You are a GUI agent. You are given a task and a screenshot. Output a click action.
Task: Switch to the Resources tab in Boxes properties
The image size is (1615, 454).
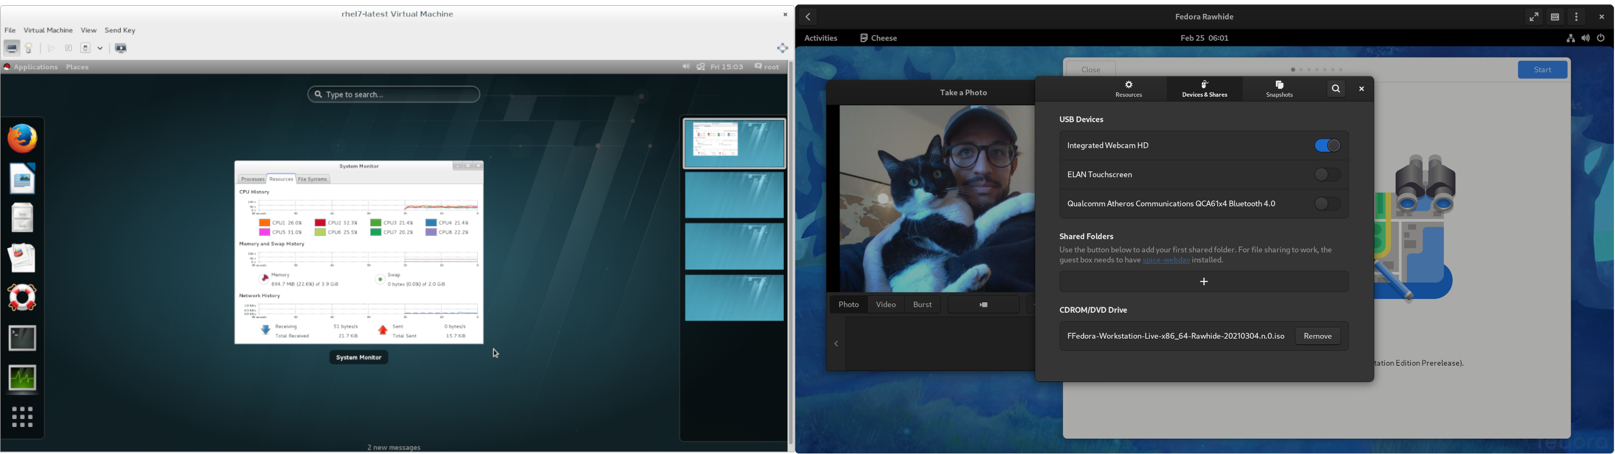1129,89
